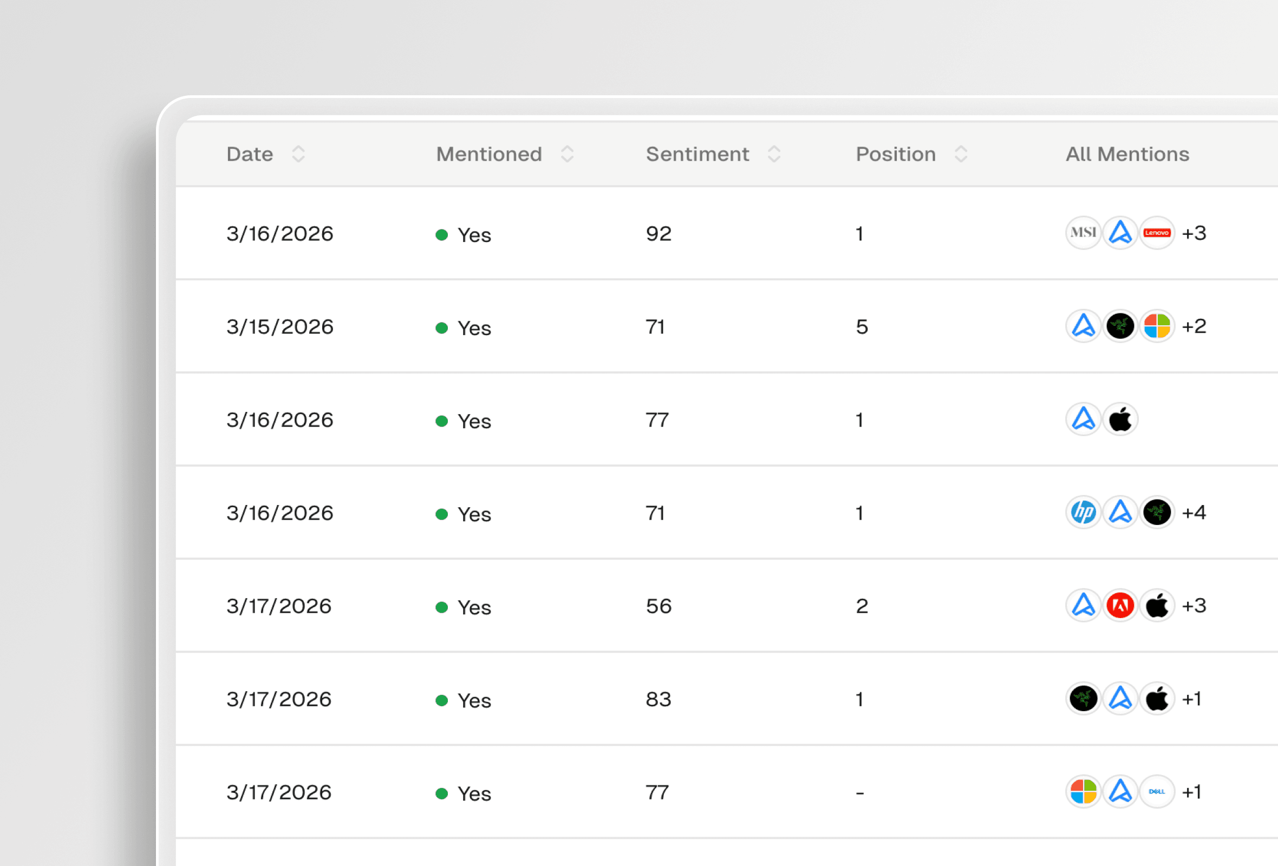1278x866 pixels.
Task: Click the Razer logo next to Microsoft on 3/15
Action: click(1120, 326)
